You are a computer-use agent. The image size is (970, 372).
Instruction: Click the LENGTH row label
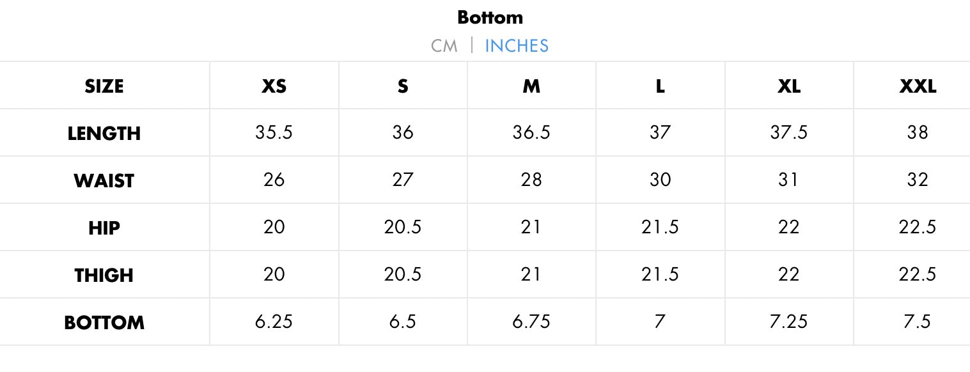click(x=104, y=134)
